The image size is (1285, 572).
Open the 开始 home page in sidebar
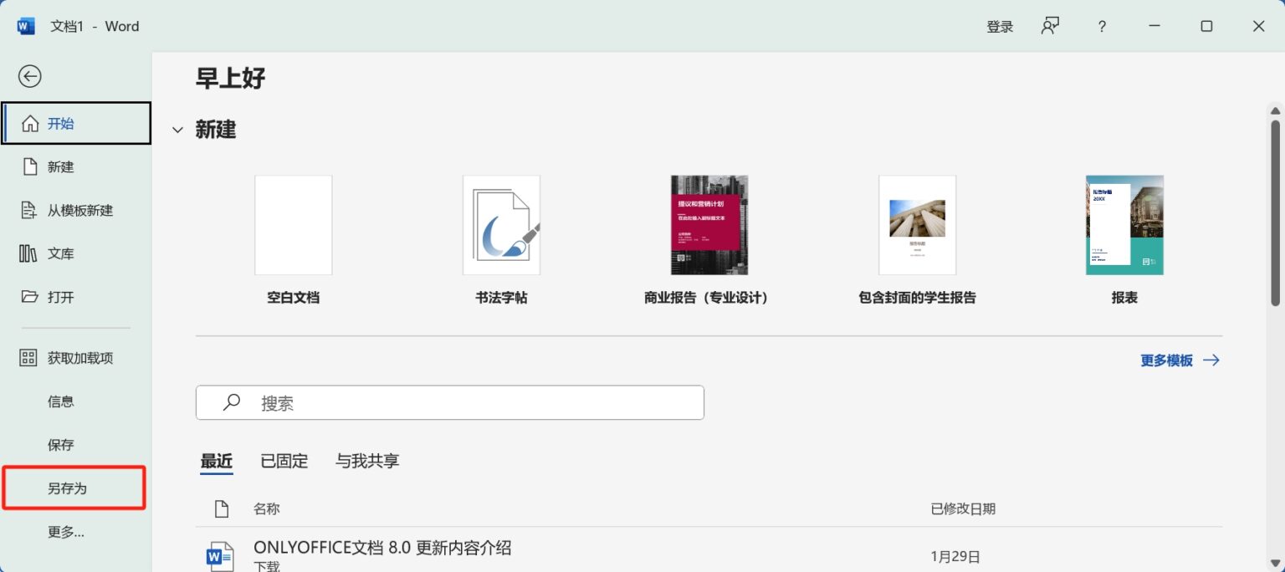tap(59, 122)
